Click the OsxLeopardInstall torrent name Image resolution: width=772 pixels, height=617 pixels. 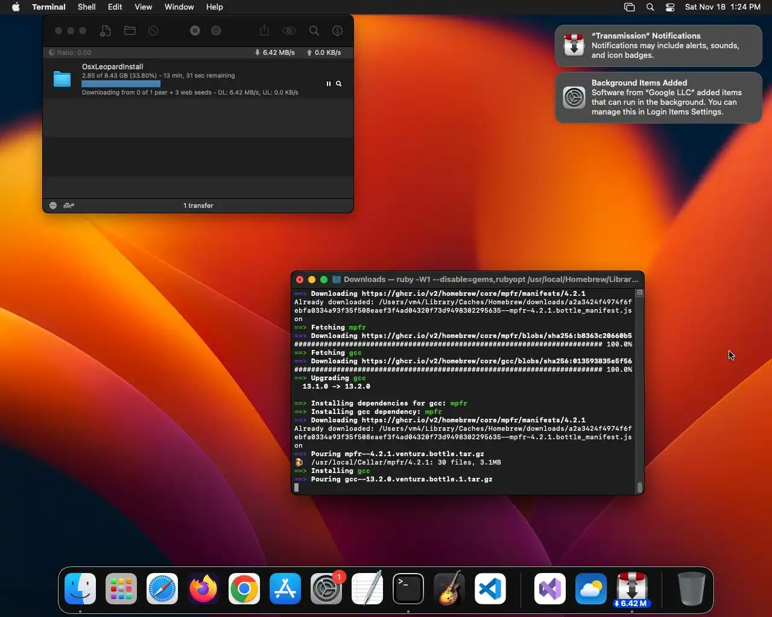coord(113,67)
